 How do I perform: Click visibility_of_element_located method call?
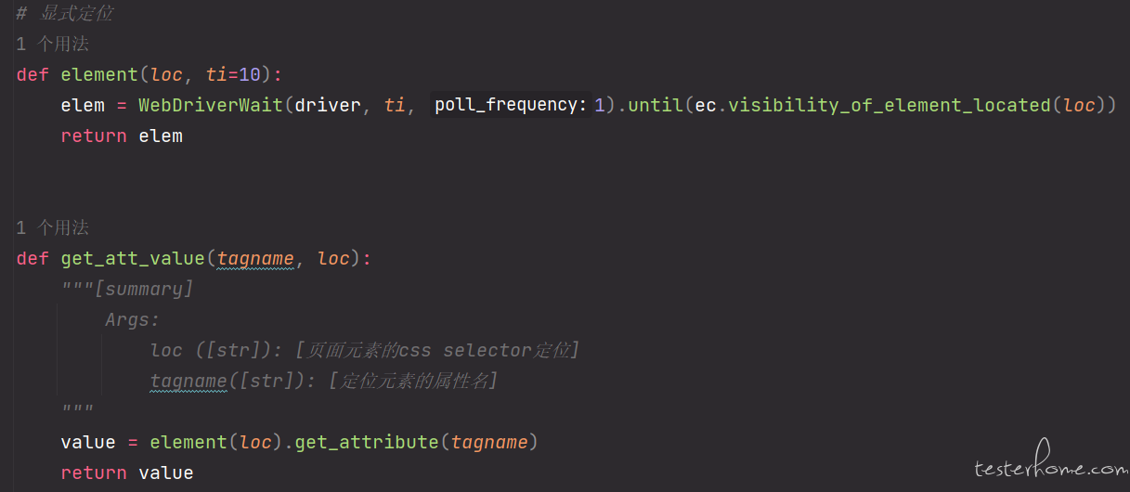click(890, 105)
